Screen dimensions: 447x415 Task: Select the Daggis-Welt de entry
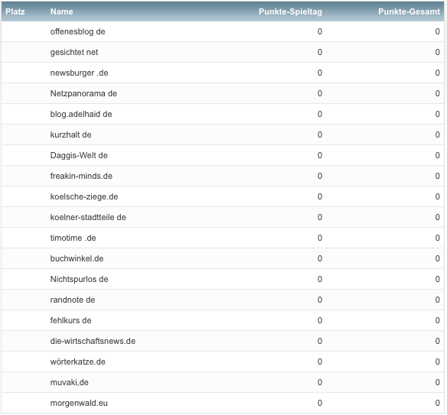[x=79, y=155]
